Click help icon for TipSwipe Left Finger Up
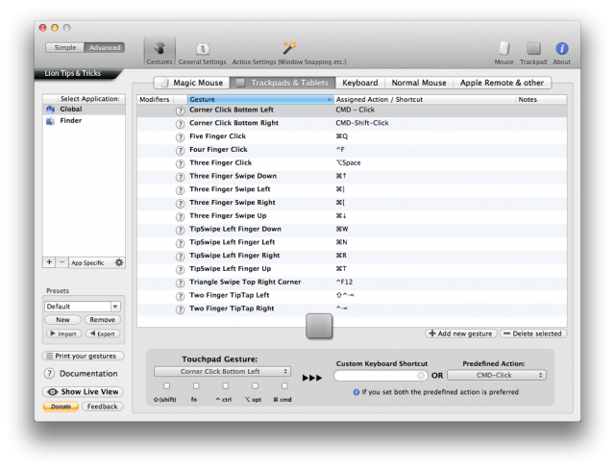The width and height of the screenshot is (615, 469). click(x=180, y=270)
